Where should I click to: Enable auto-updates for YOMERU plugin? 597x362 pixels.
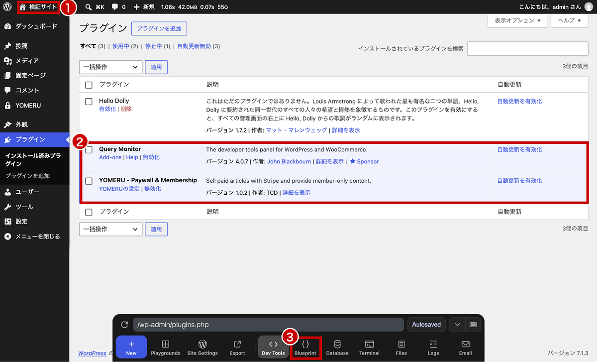coord(520,181)
